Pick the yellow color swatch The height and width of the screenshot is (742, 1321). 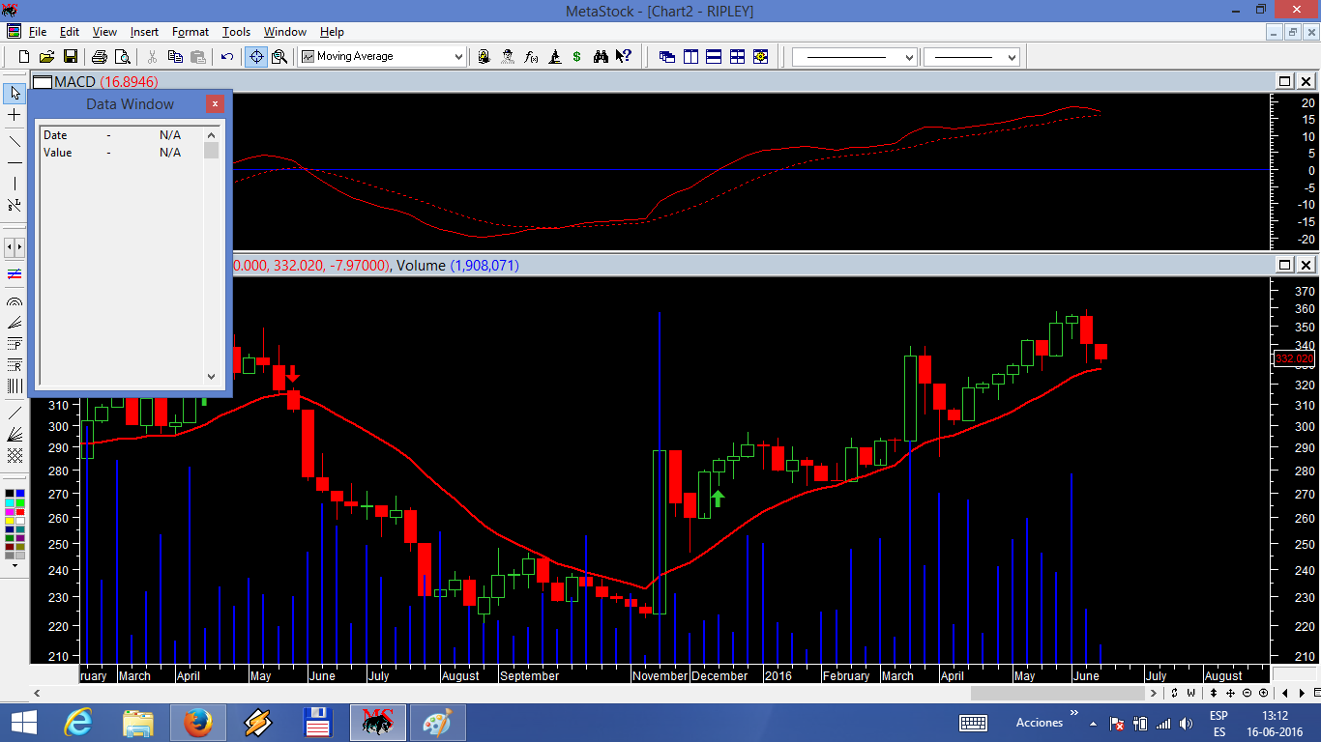pos(9,521)
